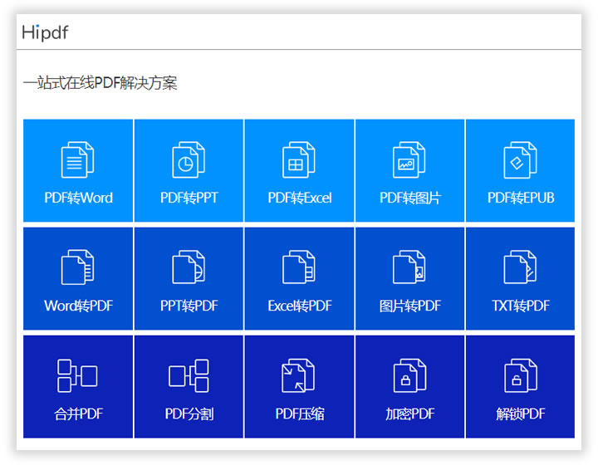Click the Hipdf logo
The width and height of the screenshot is (598, 470).
[x=45, y=32]
